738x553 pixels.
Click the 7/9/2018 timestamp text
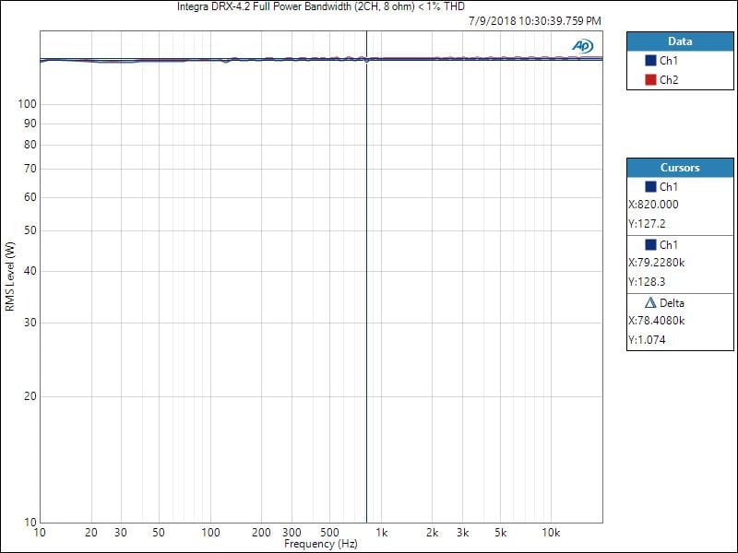point(533,20)
